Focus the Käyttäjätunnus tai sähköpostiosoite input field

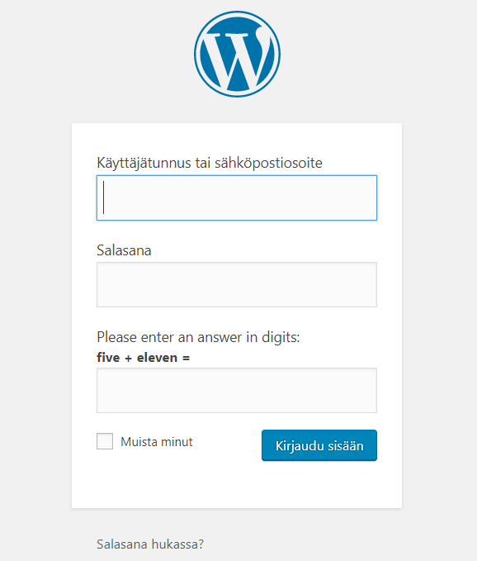[x=237, y=197]
